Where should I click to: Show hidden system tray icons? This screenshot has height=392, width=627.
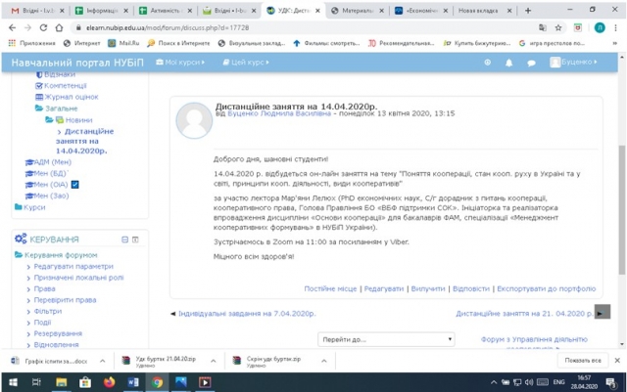coord(494,382)
